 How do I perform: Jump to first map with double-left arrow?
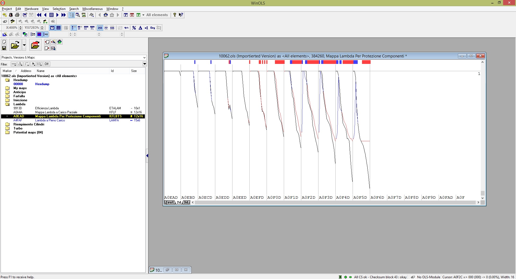(39, 15)
